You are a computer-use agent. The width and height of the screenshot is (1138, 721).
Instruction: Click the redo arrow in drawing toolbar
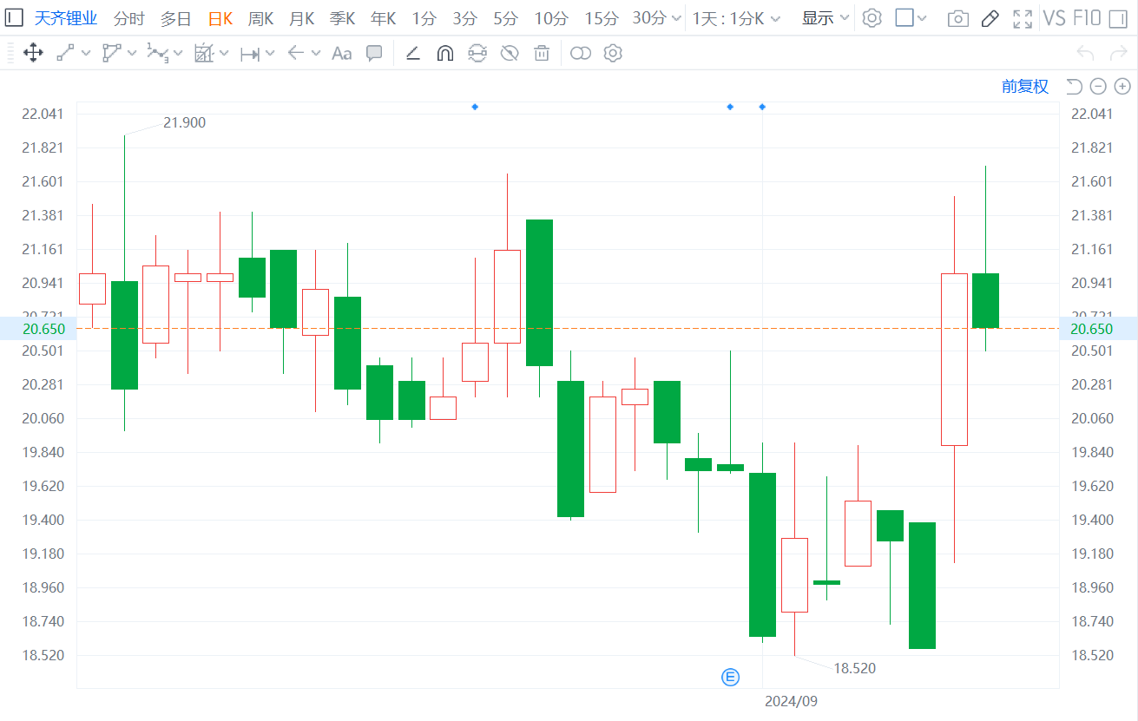(x=1118, y=54)
